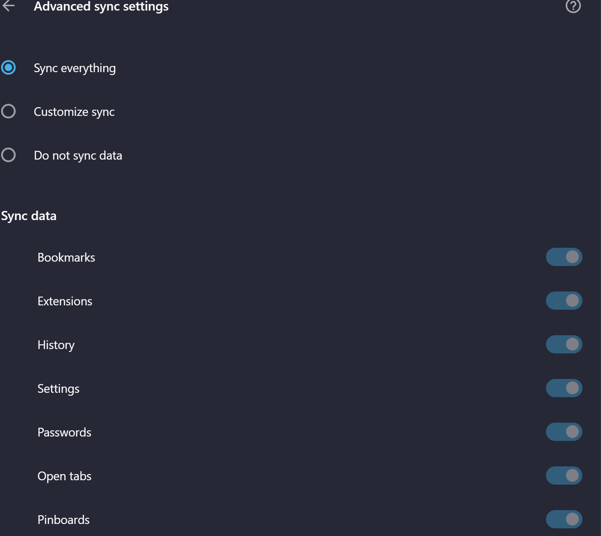Viewport: 601px width, 536px height.
Task: Go back using the arrow icon
Action: pyautogui.click(x=8, y=6)
